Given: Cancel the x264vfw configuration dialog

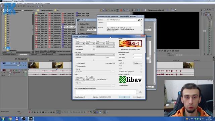Looking at the screenshot, I should coord(138,97).
